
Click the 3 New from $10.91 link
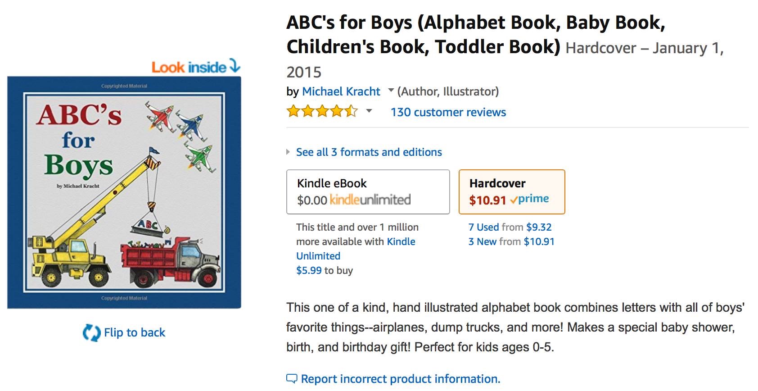[x=511, y=241]
